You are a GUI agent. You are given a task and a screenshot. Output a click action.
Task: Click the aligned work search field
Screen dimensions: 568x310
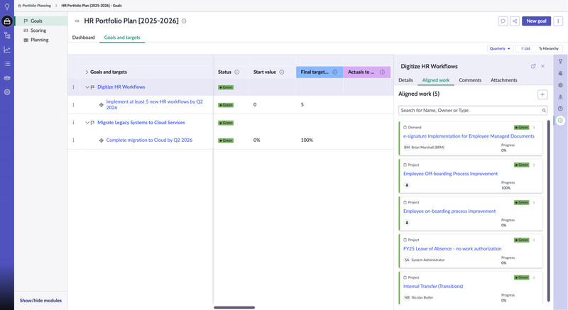pyautogui.click(x=469, y=111)
